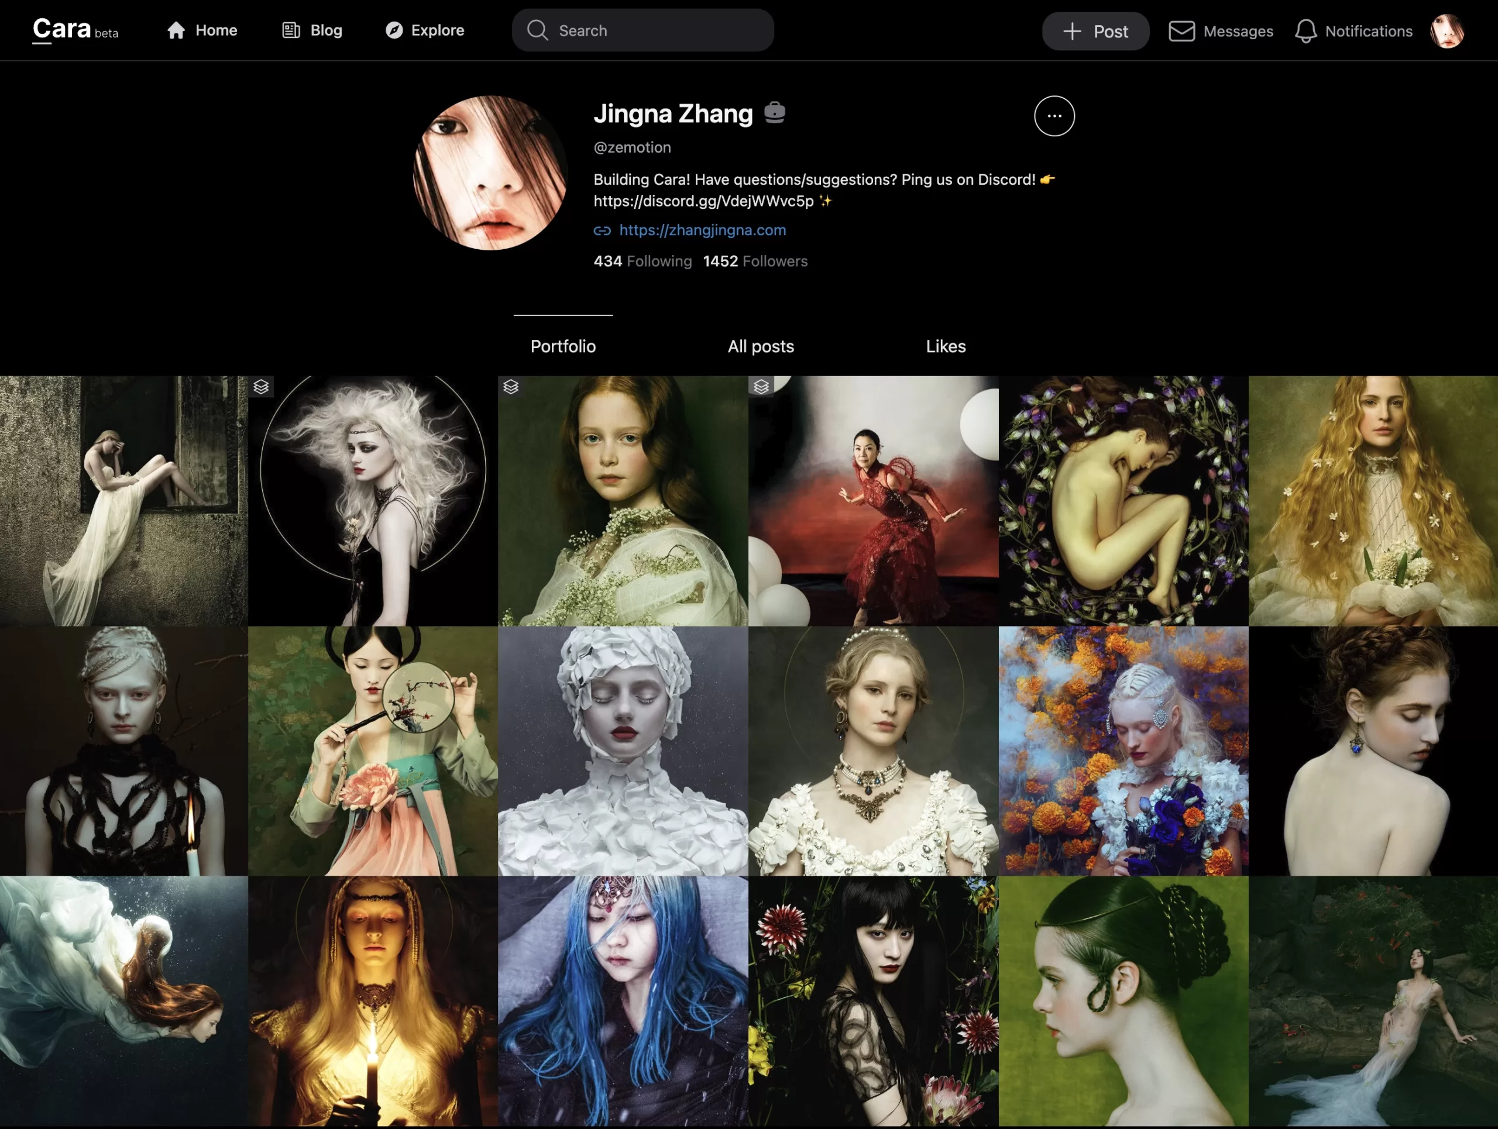
Task: Click the search magnifier icon
Action: click(538, 30)
